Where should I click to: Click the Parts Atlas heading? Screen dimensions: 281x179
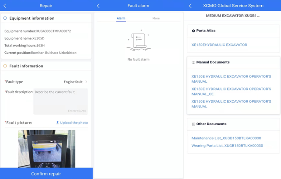click(x=206, y=31)
